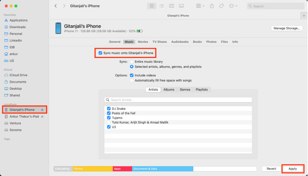Uncheck Sync music onto Gitanjali's iPhone
This screenshot has width=308, height=176.
point(100,53)
